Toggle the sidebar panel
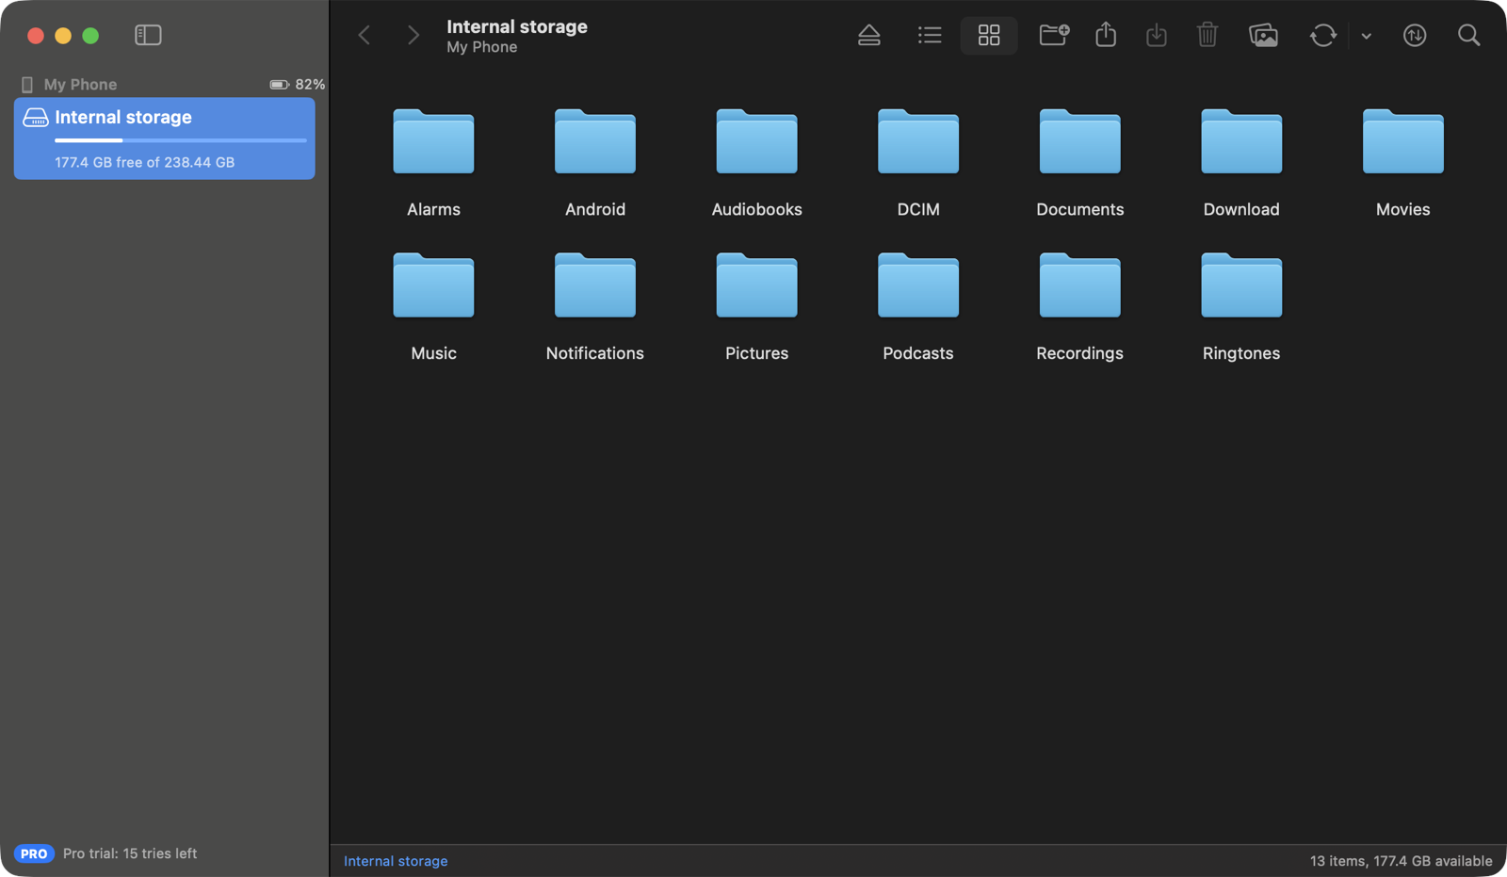This screenshot has height=877, width=1507. [148, 35]
